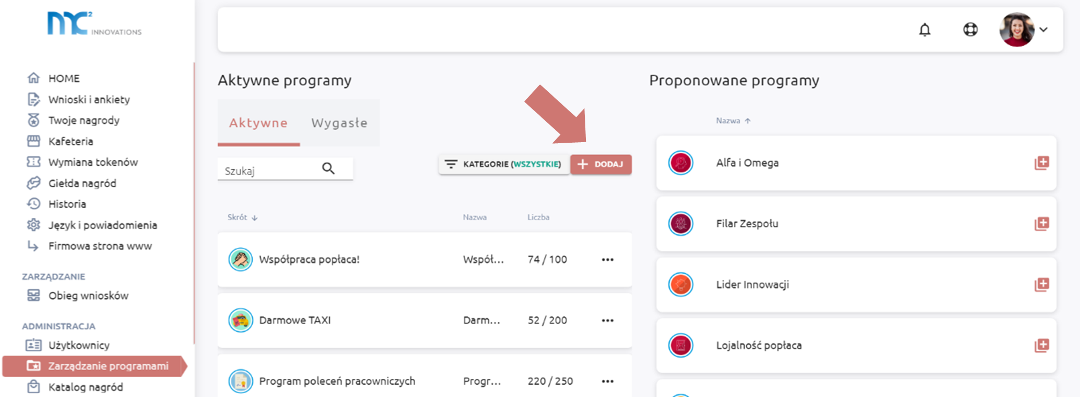Open three-dot menu for Współpraca popłaca!
The image size is (1080, 397).
click(x=607, y=260)
